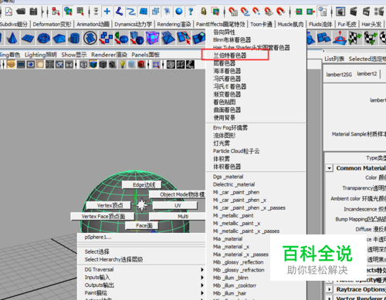Toggle the light bulb use-all-lights viewport icon
386x300 pixels.
(x=123, y=64)
